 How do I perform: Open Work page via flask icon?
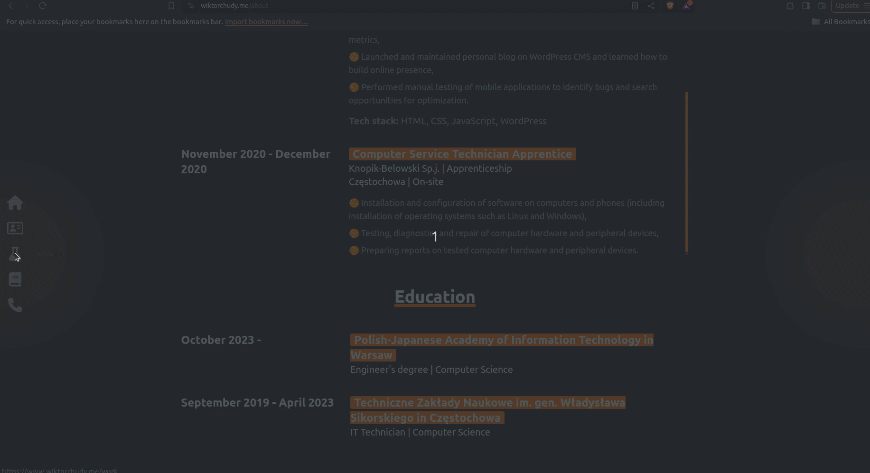pyautogui.click(x=14, y=254)
